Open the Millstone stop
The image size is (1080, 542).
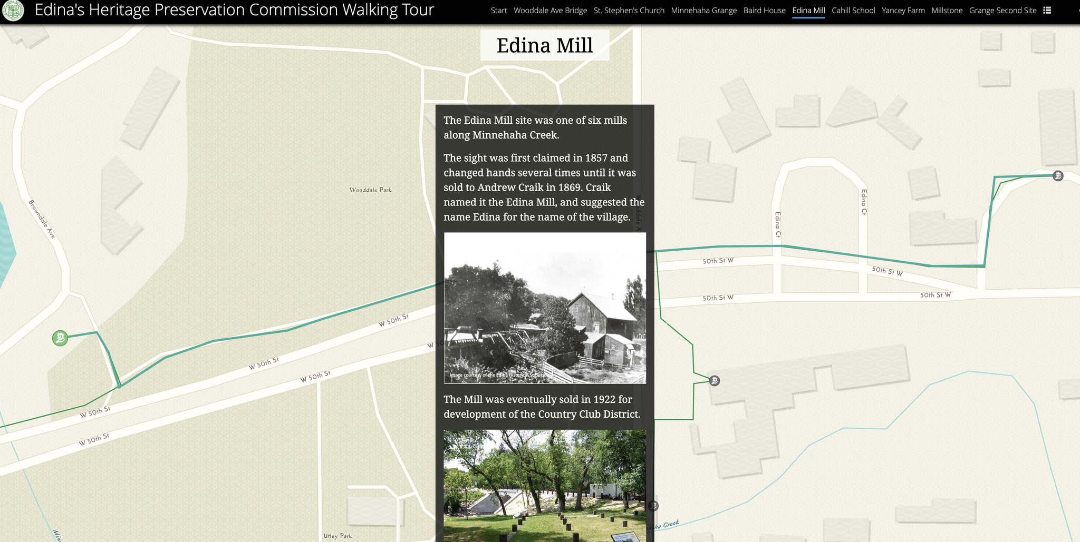(947, 10)
